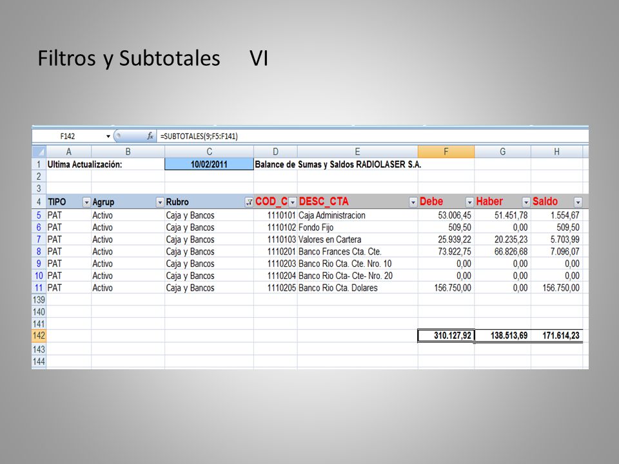Click account code 1110205
Screen dimensions: 619x464
[275, 287]
